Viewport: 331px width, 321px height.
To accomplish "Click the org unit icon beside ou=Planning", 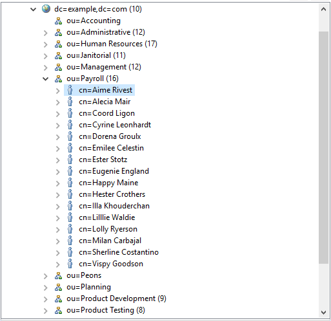I will click(x=58, y=287).
